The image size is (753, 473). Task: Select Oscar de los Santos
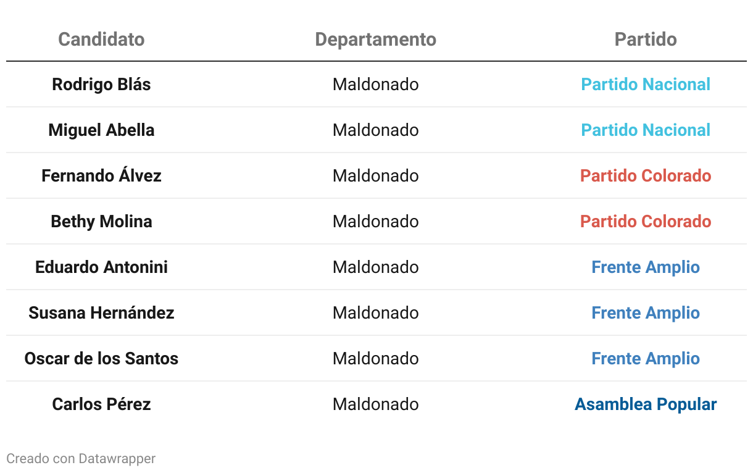click(101, 359)
